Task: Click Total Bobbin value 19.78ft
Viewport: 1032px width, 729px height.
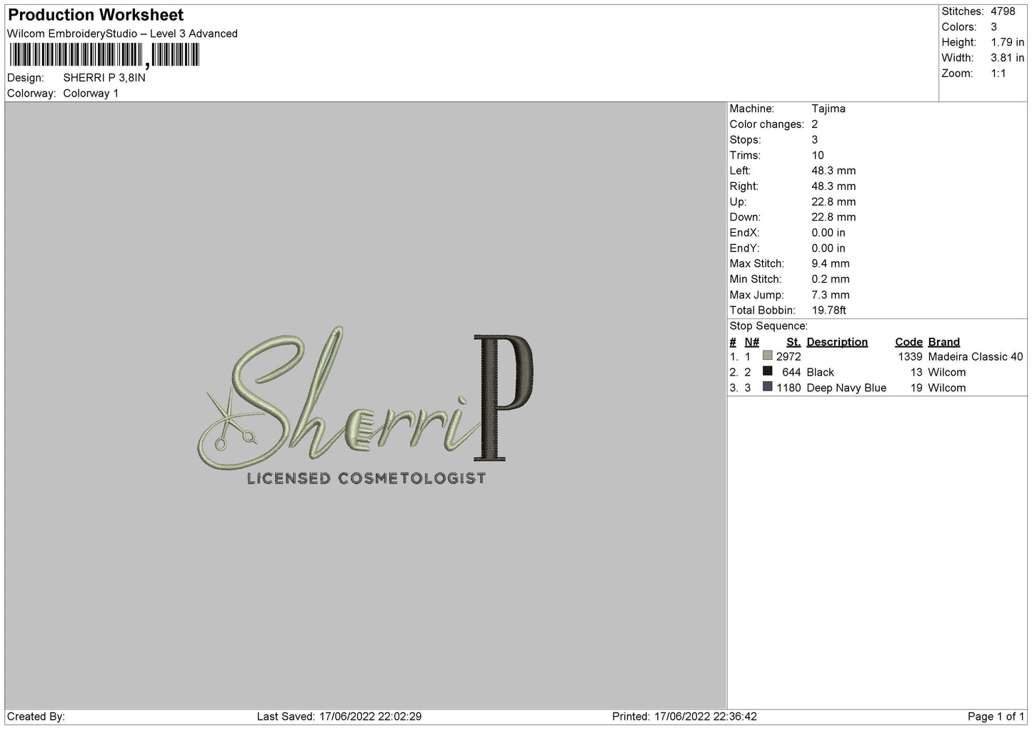Action: [x=828, y=311]
